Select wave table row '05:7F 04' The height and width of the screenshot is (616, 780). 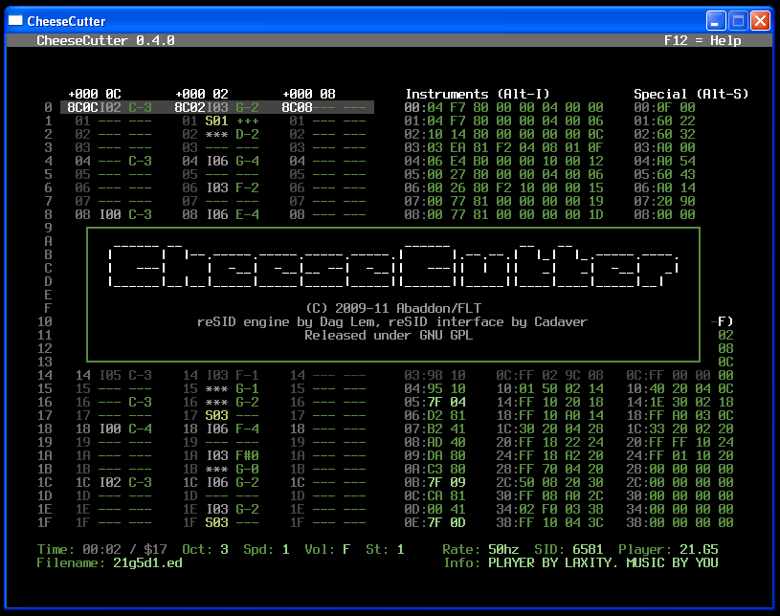[435, 402]
